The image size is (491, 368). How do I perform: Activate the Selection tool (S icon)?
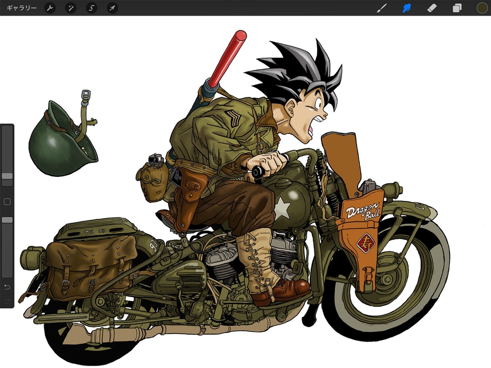point(92,8)
